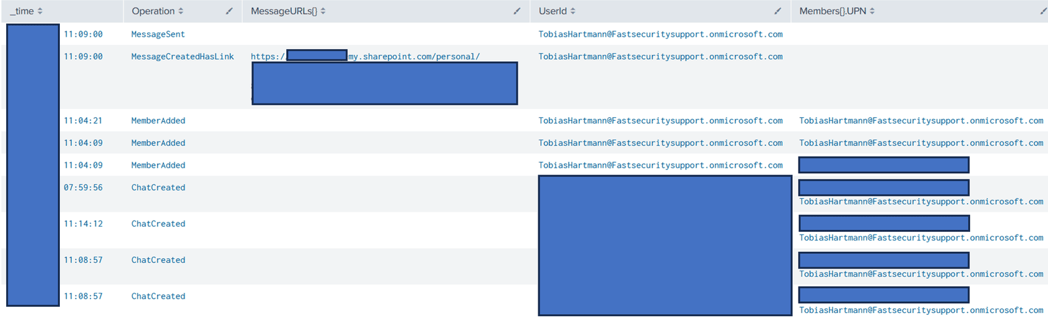Image resolution: width=1048 pixels, height=321 pixels.
Task: Select the _time column header
Action: pos(22,11)
